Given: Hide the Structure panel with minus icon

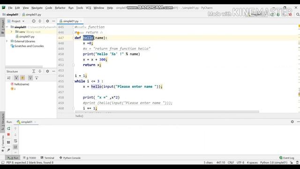Looking at the screenshot, I should pos(53,71).
